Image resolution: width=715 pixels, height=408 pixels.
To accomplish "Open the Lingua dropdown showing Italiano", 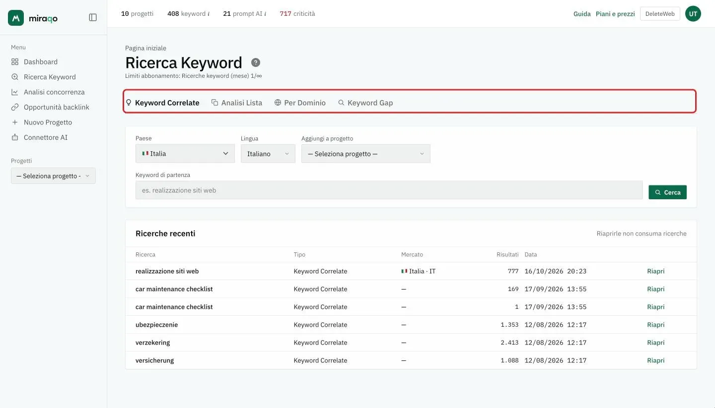I will pyautogui.click(x=268, y=154).
